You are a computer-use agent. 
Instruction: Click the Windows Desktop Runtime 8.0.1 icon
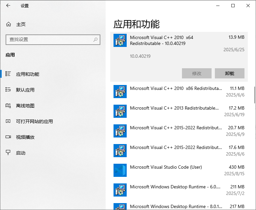(x=120, y=206)
